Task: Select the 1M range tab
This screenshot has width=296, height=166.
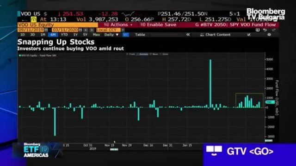Action: [43, 35]
